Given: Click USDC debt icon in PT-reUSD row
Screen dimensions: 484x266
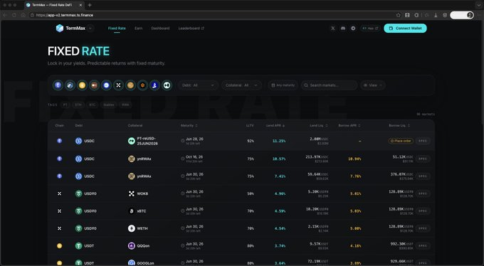Looking at the screenshot, I should click(79, 141).
